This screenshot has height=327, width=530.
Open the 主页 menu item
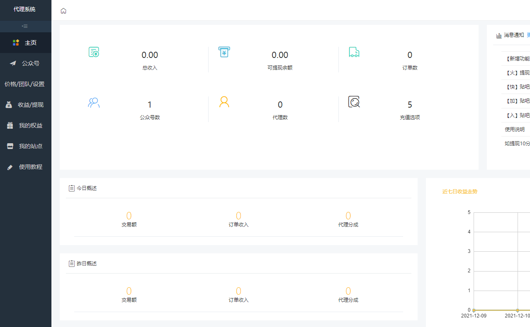click(26, 43)
